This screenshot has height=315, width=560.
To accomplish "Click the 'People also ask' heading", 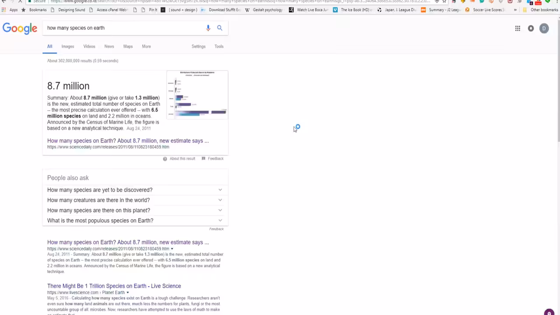I will [x=68, y=178].
